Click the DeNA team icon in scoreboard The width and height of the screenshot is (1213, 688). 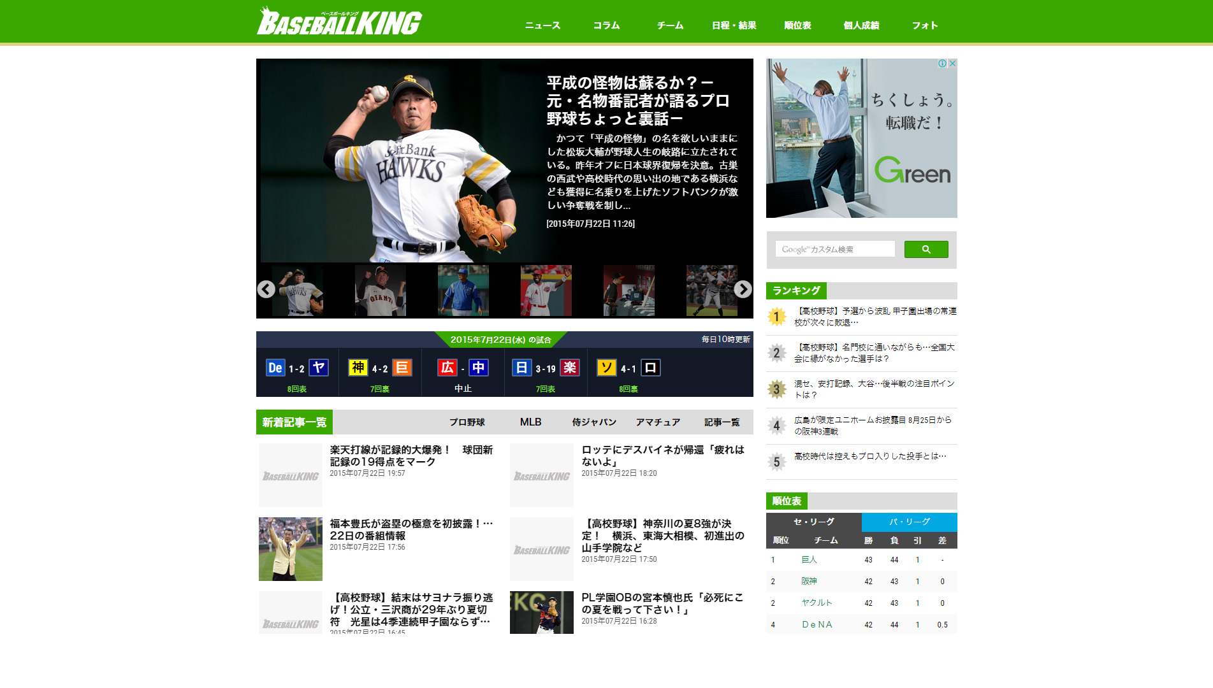pyautogui.click(x=275, y=368)
